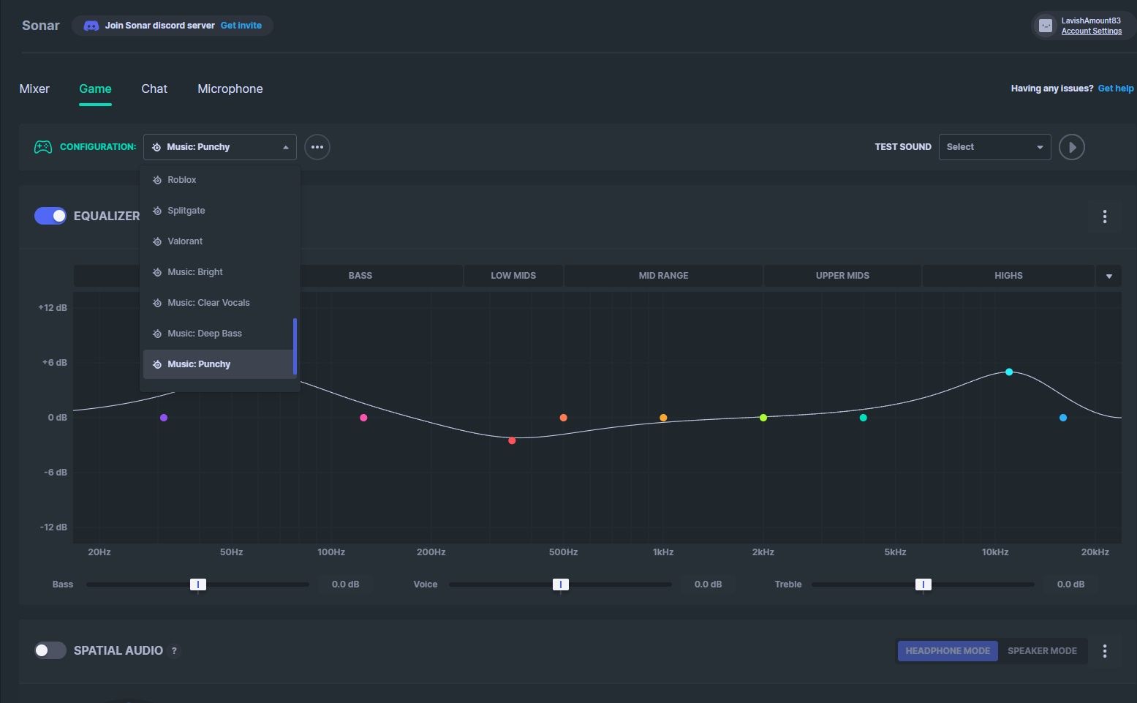Viewport: 1137px width, 703px height.
Task: Open the account avatar icon
Action: point(1046,26)
